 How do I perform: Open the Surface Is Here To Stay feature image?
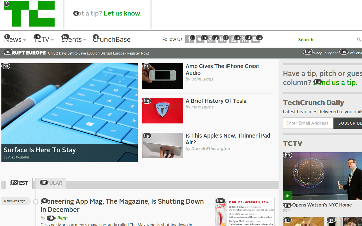70,113
